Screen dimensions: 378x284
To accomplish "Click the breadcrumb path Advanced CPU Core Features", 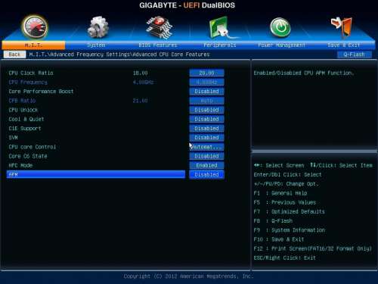I will [x=171, y=55].
